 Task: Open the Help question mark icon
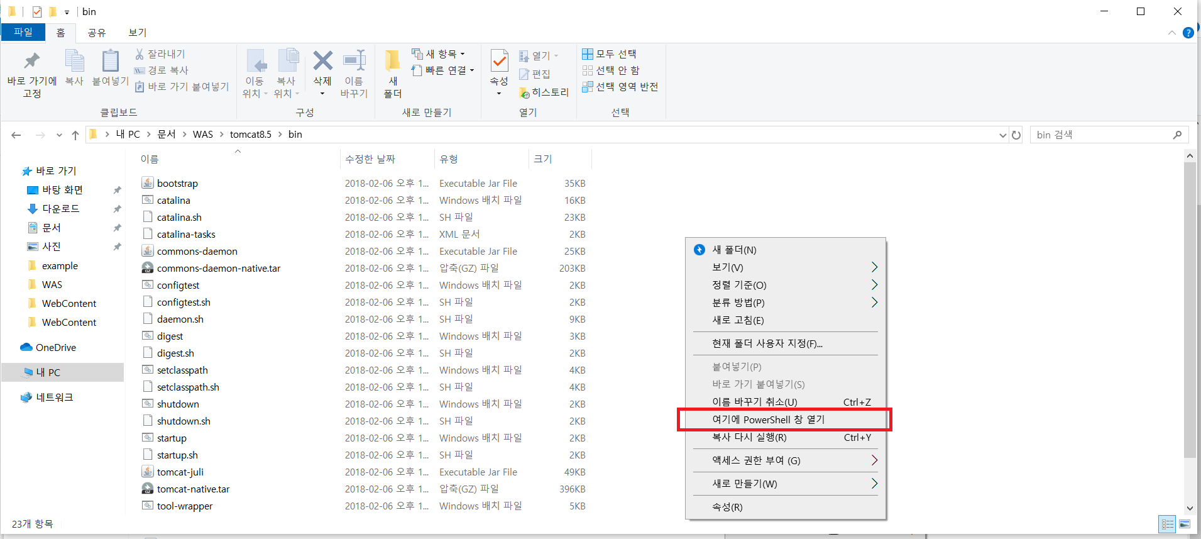1188,33
